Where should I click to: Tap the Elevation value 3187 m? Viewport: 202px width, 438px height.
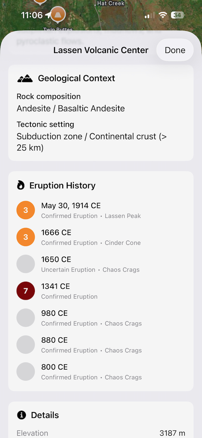(173, 433)
